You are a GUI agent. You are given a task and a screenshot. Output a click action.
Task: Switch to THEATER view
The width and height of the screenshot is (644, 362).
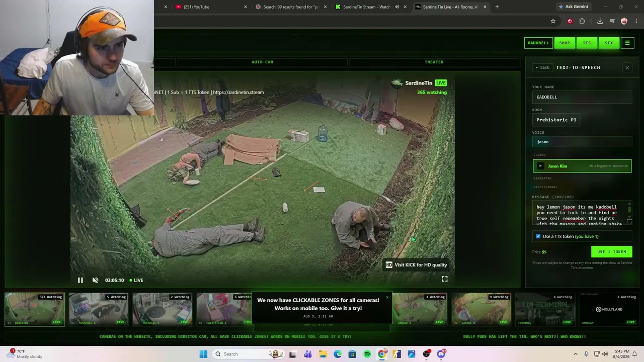click(x=434, y=62)
